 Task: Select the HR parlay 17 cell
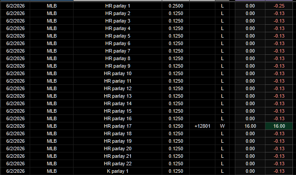point(117,126)
